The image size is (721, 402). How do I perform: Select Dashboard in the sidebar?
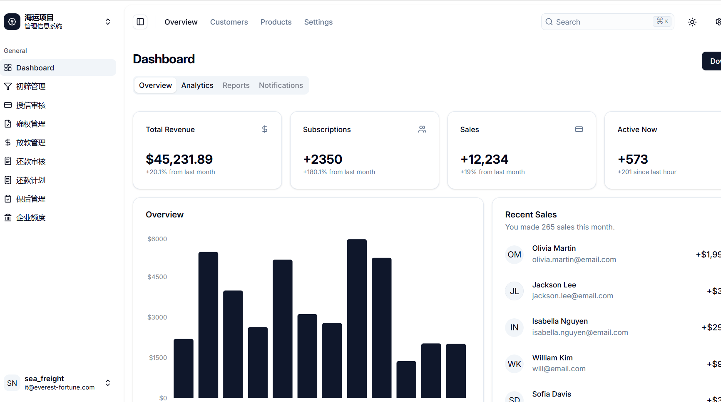[58, 67]
